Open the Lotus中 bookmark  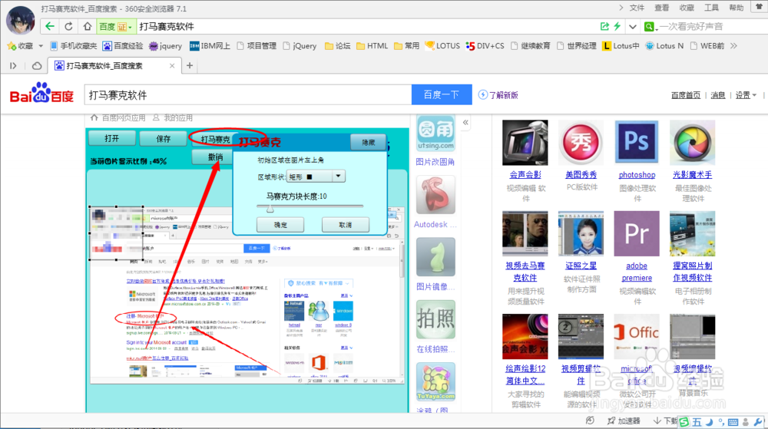621,46
